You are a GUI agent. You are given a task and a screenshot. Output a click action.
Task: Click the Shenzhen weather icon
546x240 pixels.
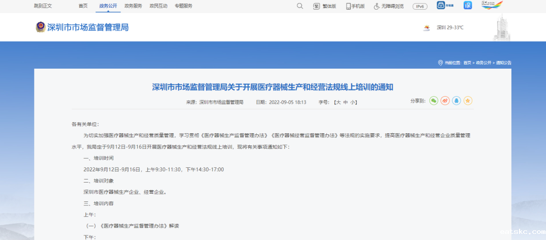(427, 27)
